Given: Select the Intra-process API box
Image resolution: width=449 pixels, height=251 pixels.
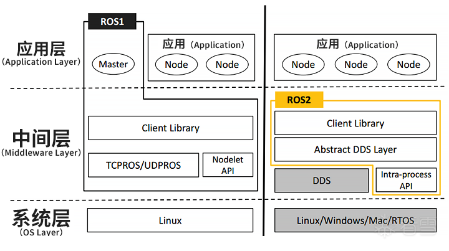Looking at the screenshot, I should (406, 181).
